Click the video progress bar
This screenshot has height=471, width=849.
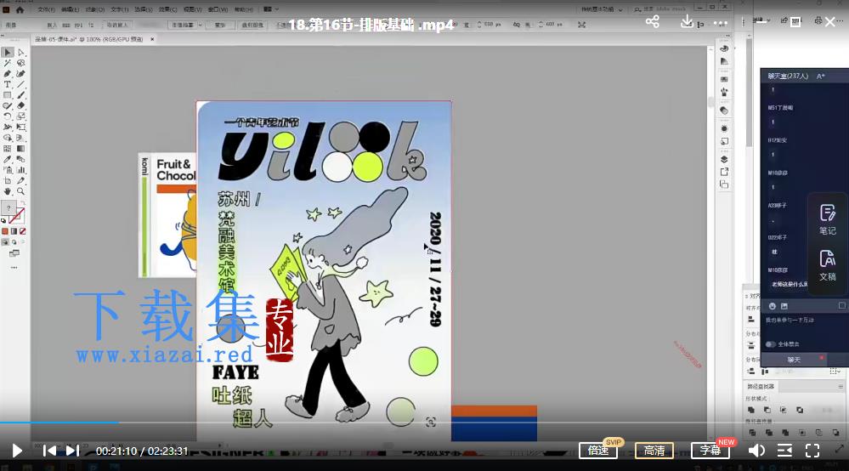[x=425, y=423]
